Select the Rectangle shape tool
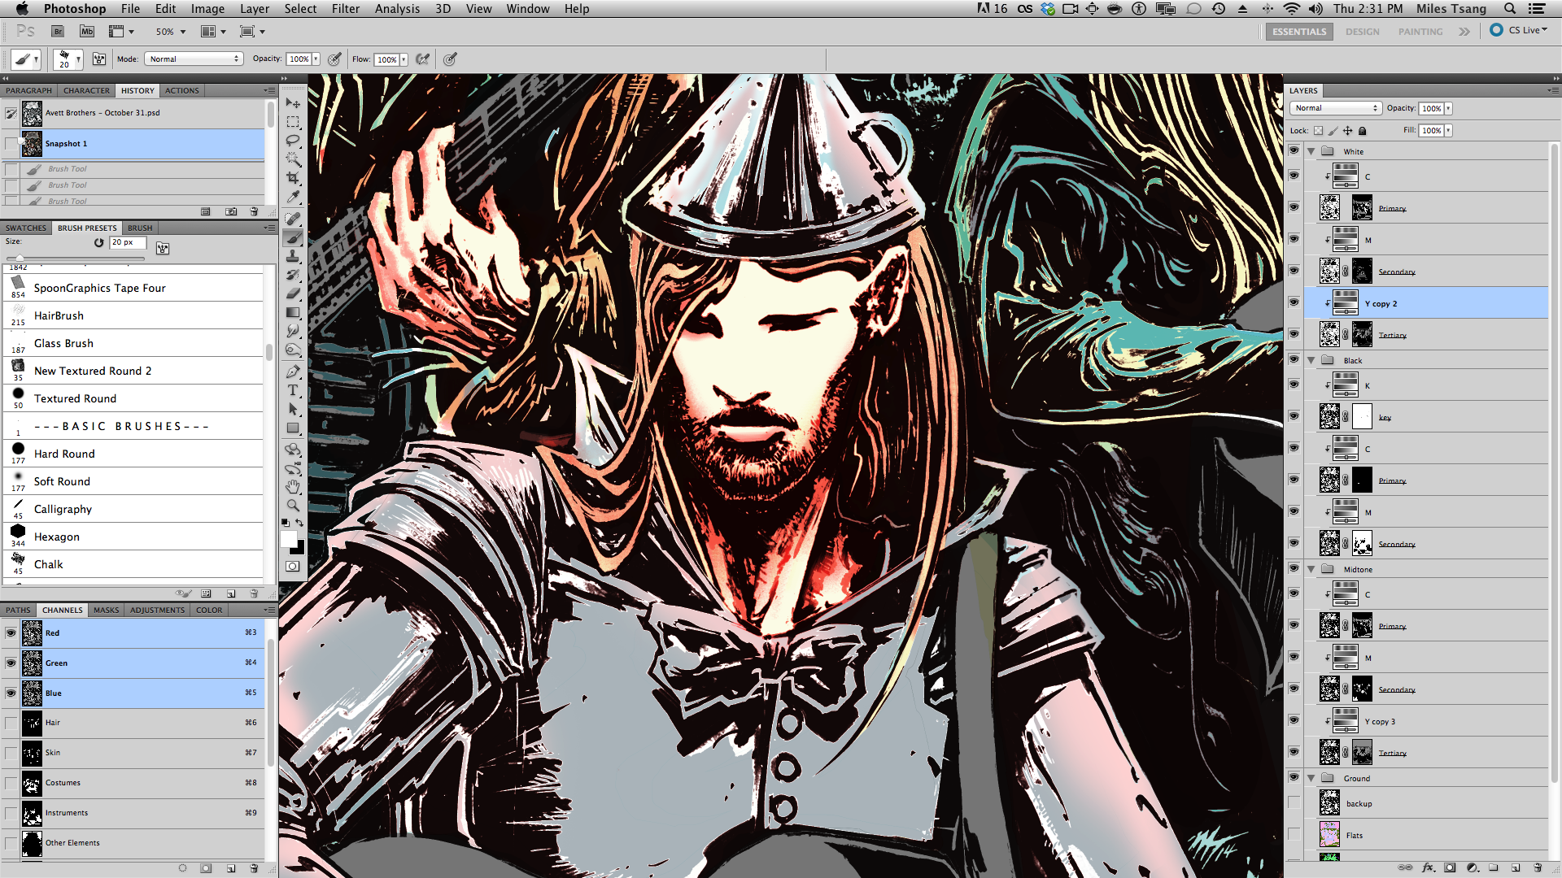Screen dimensions: 1562x878 [x=293, y=428]
